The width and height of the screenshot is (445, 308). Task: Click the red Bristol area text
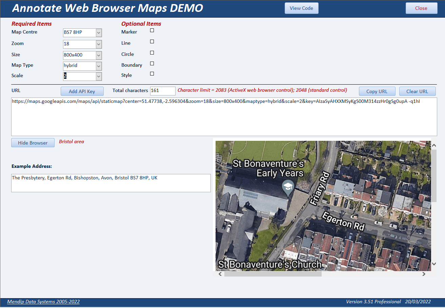click(x=72, y=141)
